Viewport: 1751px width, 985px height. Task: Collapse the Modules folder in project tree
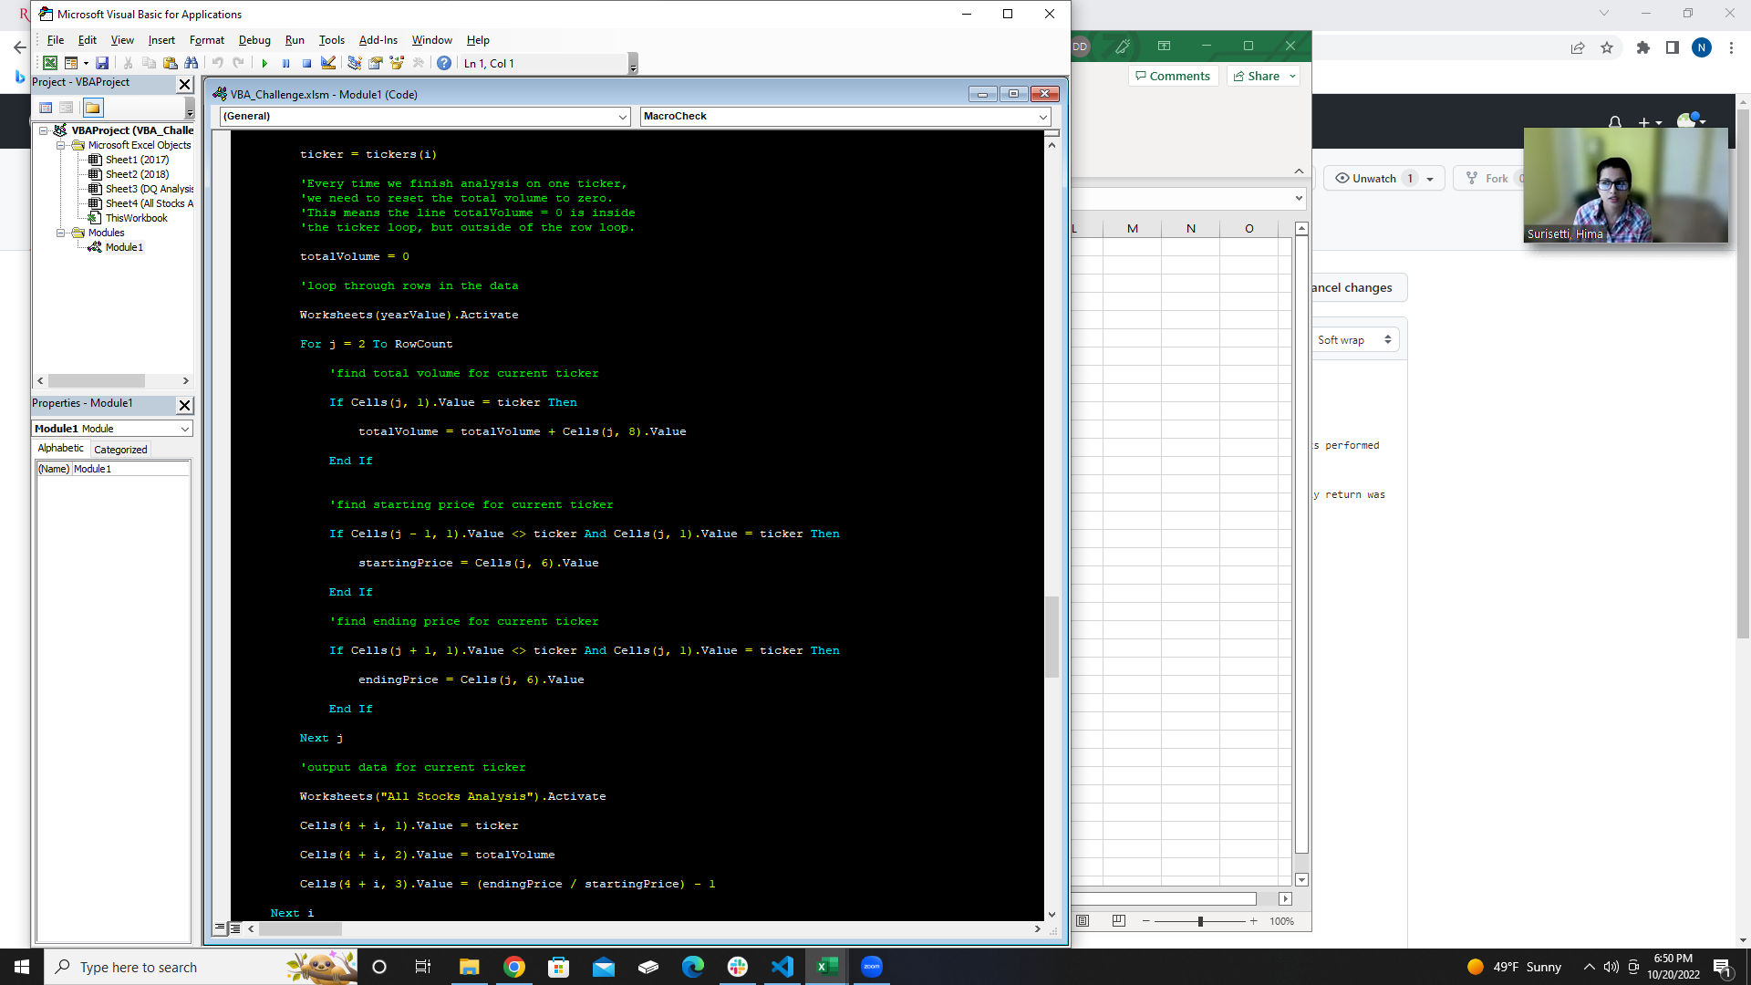61,233
